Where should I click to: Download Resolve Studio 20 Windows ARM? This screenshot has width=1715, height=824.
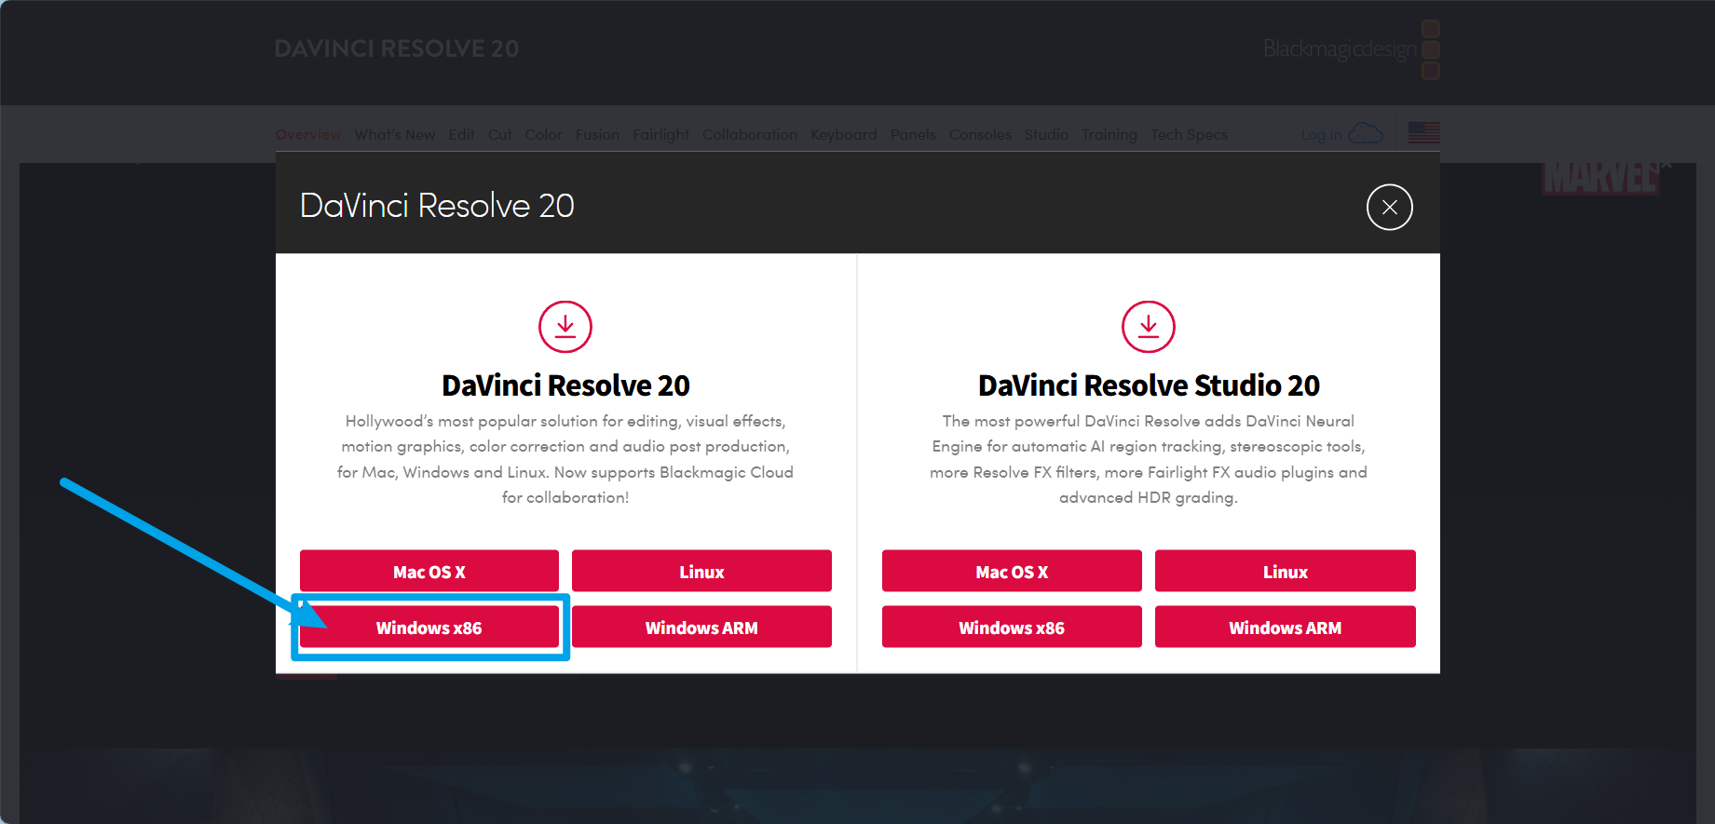pyautogui.click(x=1286, y=627)
